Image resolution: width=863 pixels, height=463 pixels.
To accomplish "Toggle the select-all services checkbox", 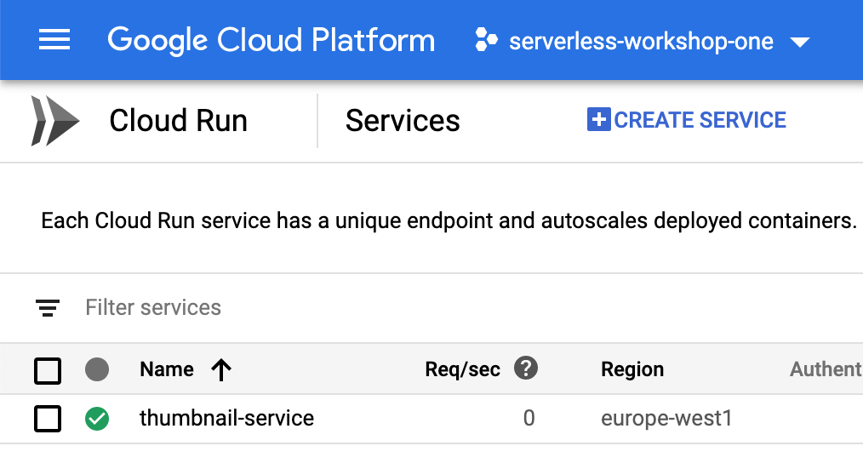I will (x=48, y=370).
